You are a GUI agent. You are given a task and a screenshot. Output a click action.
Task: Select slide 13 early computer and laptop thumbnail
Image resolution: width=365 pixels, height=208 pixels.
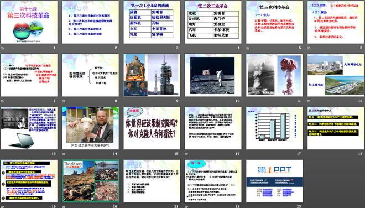pos(29,128)
